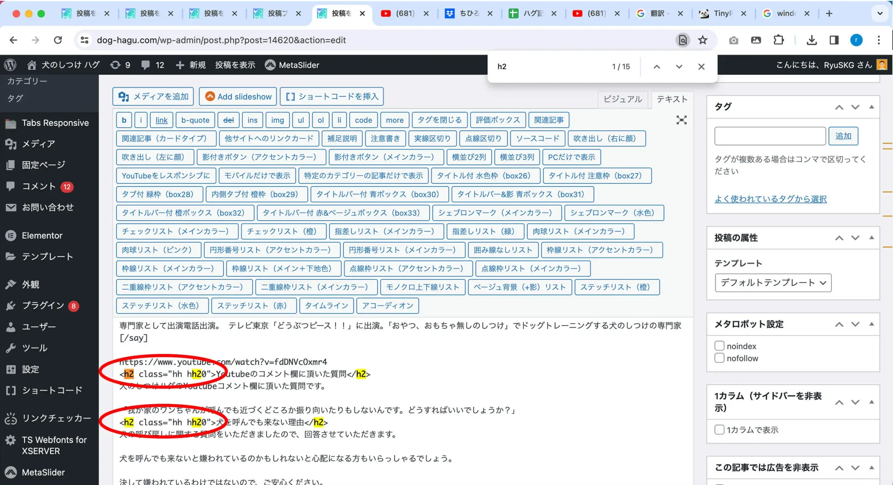Move the メタロボット設定 panel down
This screenshot has height=485, width=893.
pos(855,324)
